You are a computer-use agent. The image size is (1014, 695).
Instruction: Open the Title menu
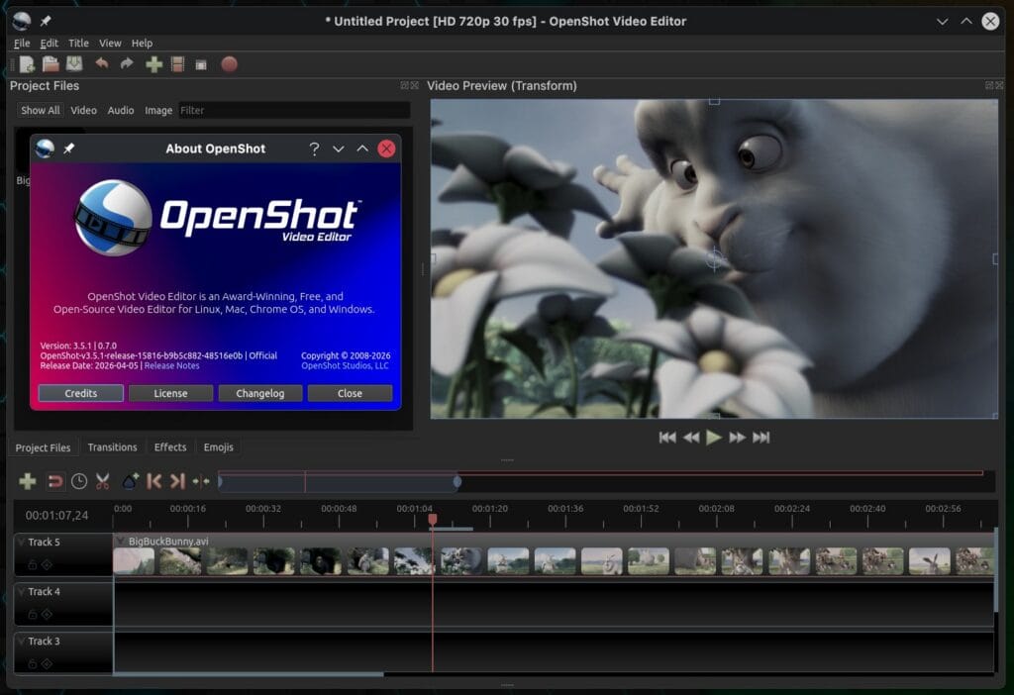coord(78,43)
